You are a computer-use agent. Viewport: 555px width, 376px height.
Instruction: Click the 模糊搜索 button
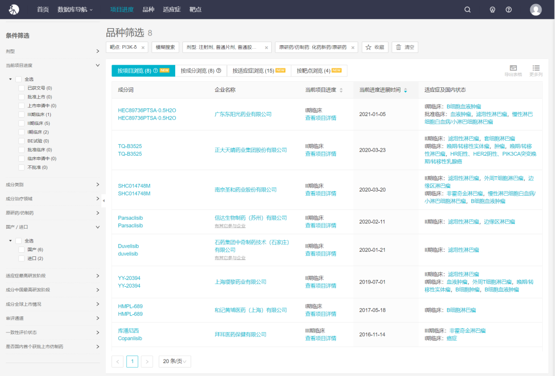click(165, 47)
